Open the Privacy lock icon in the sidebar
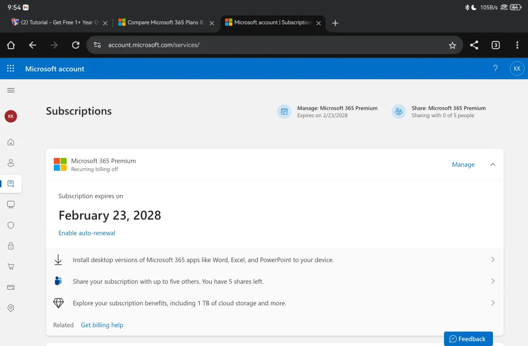The width and height of the screenshot is (528, 346). pyautogui.click(x=11, y=246)
